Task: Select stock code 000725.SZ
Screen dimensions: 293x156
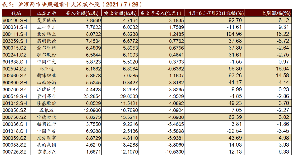Action: (15, 152)
